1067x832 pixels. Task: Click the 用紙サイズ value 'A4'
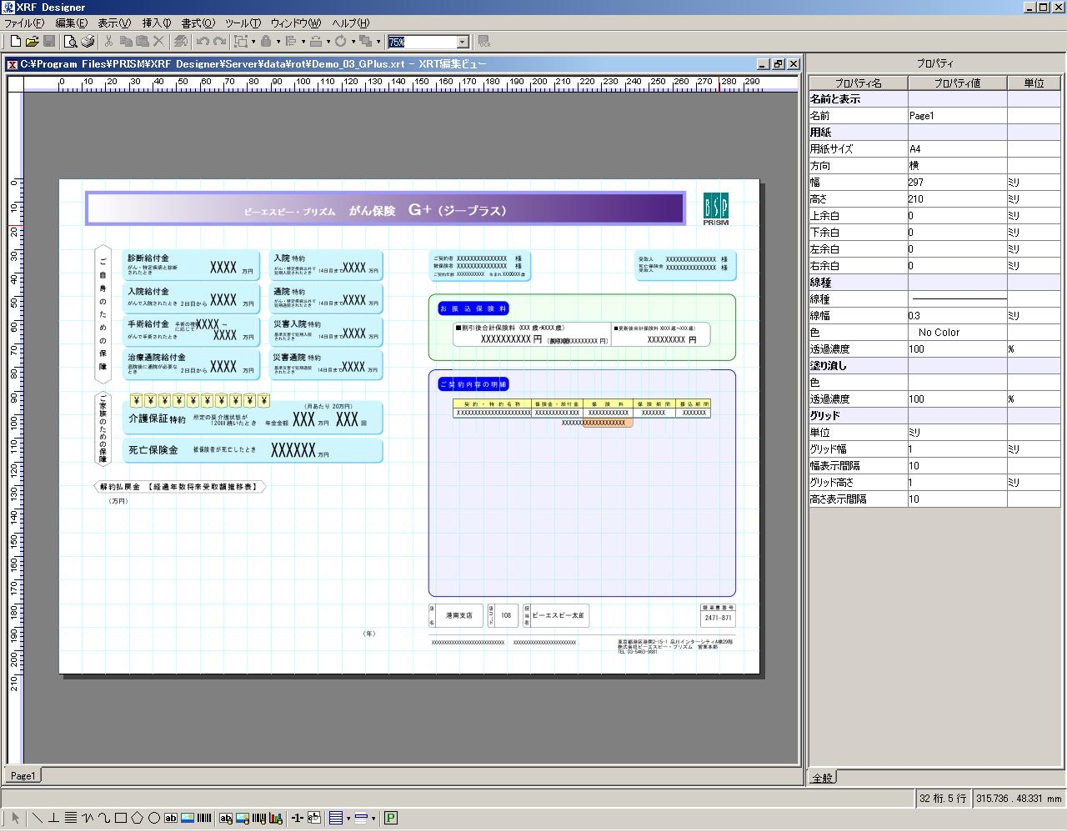pyautogui.click(x=957, y=148)
